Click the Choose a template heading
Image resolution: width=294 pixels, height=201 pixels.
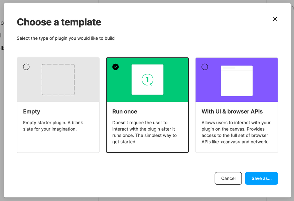point(59,22)
